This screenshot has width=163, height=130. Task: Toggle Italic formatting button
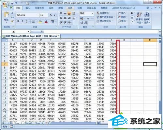pos(22,21)
